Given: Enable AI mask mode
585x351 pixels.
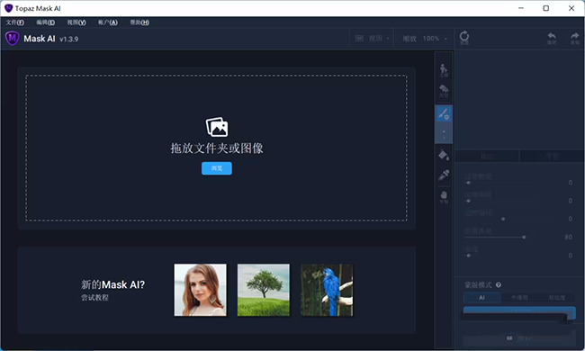Looking at the screenshot, I should click(482, 297).
